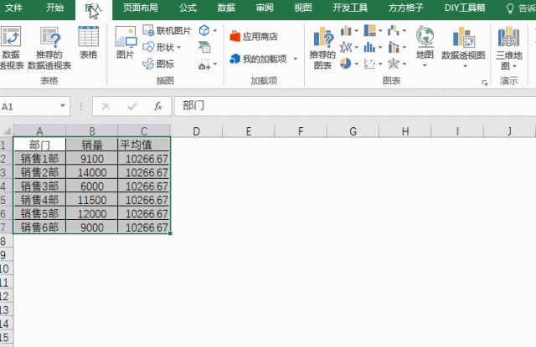Open My Add-ins (我的加载项)
536x347 pixels.
pyautogui.click(x=259, y=59)
